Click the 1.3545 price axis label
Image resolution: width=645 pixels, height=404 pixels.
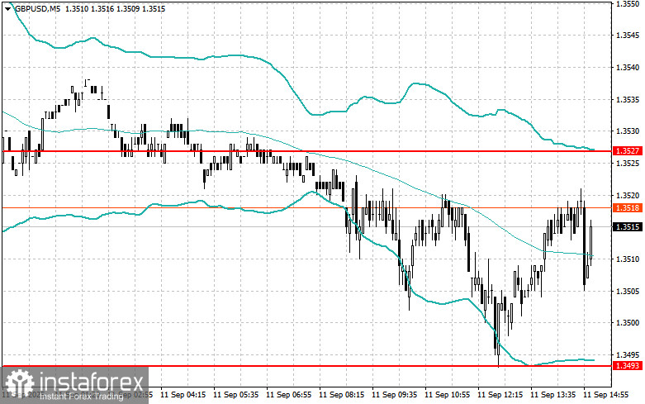click(628, 36)
